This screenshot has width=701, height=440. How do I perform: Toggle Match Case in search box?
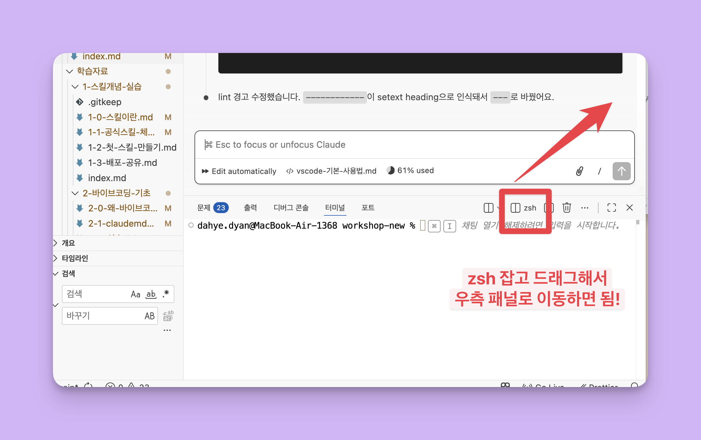tap(135, 294)
